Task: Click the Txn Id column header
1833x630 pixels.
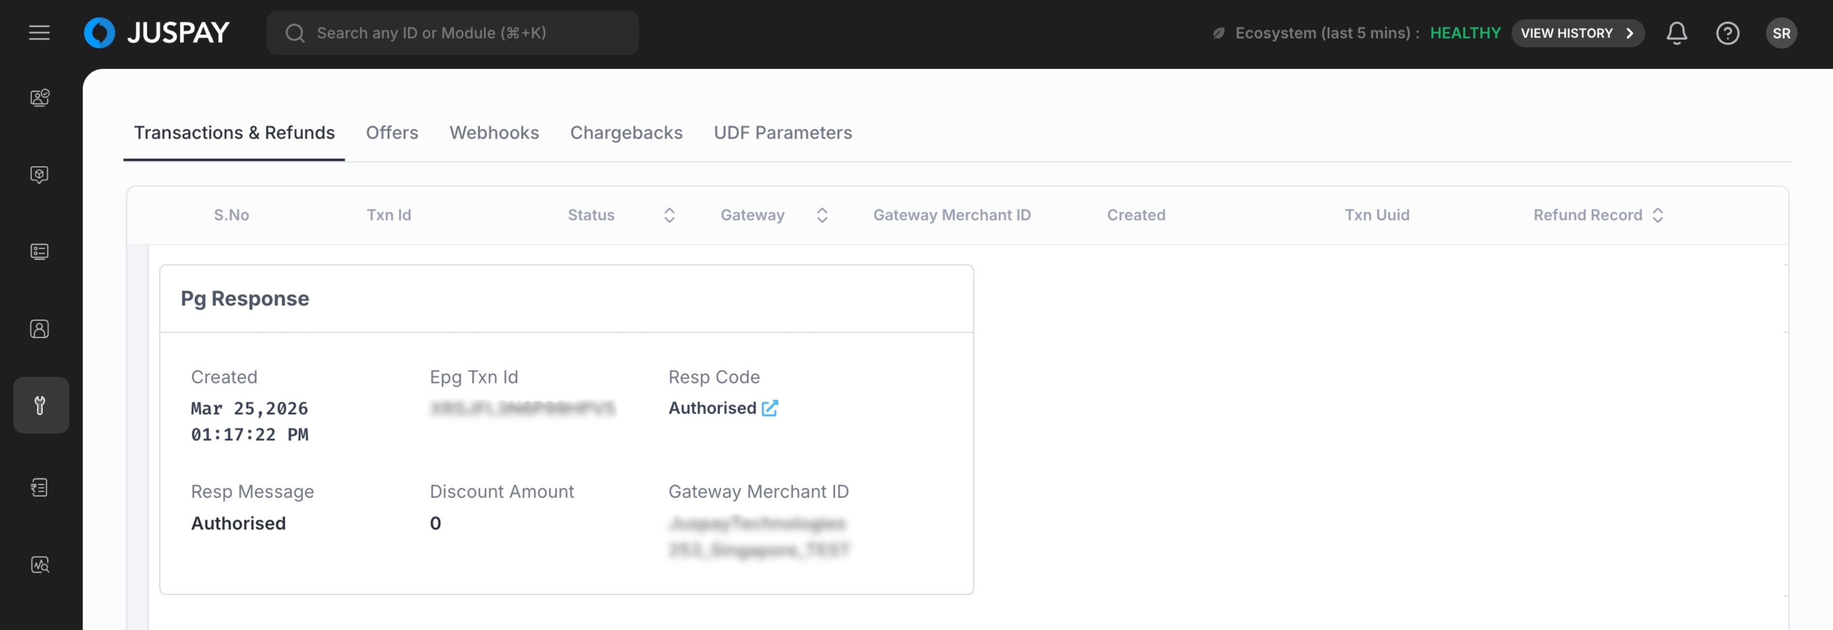Action: click(x=389, y=215)
